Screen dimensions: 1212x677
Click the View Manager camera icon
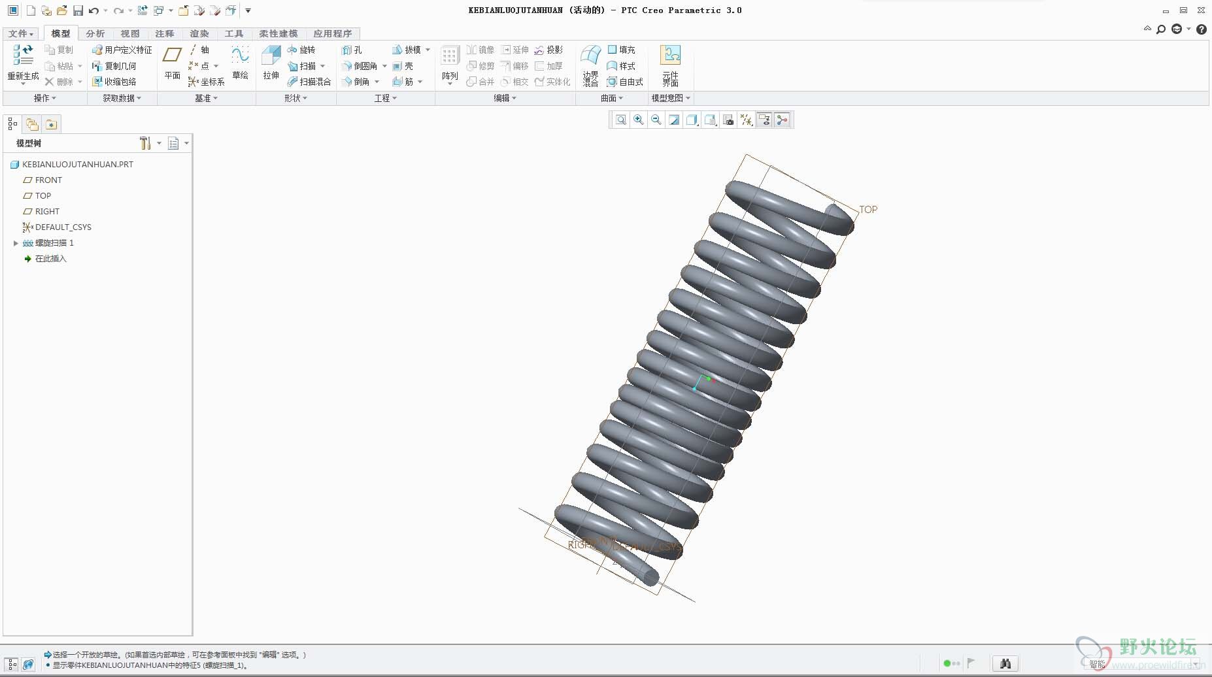(x=728, y=120)
